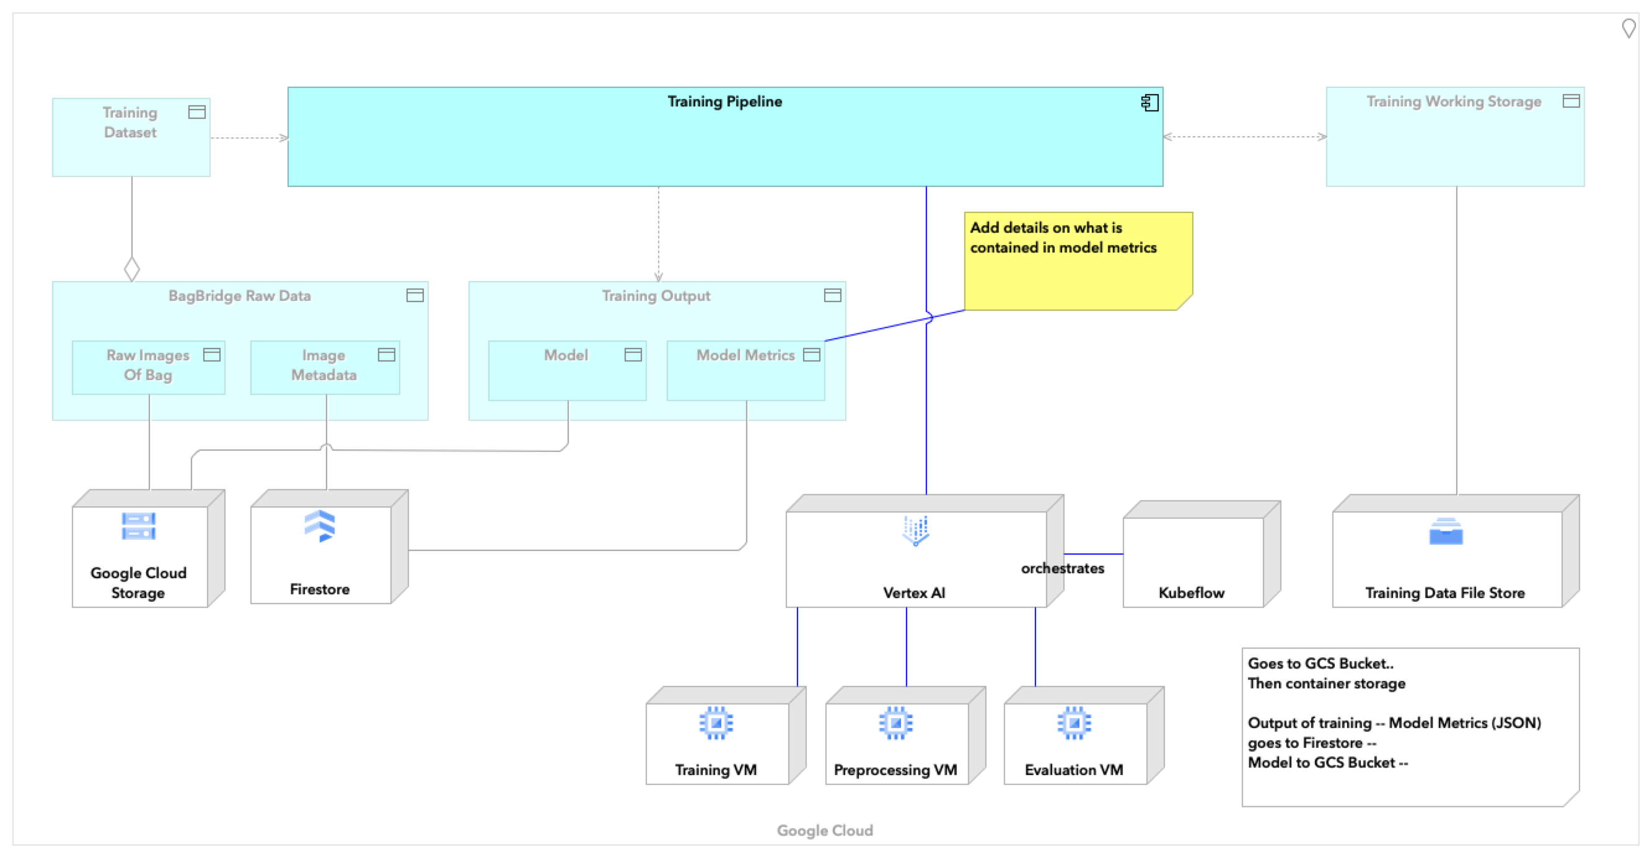Select the Training Pipeline header label
The height and width of the screenshot is (858, 1652).
724,101
